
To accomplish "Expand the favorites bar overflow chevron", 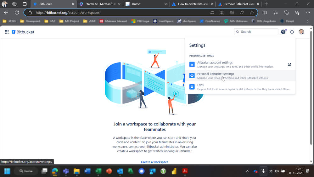I will (x=308, y=21).
